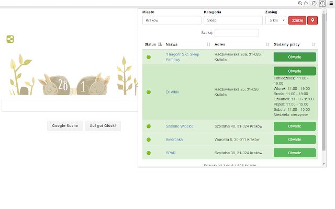Viewport: 335px width, 209px height.
Task: Collapse Otwarte hours for Dr Albin
Action: pyautogui.click(x=295, y=71)
